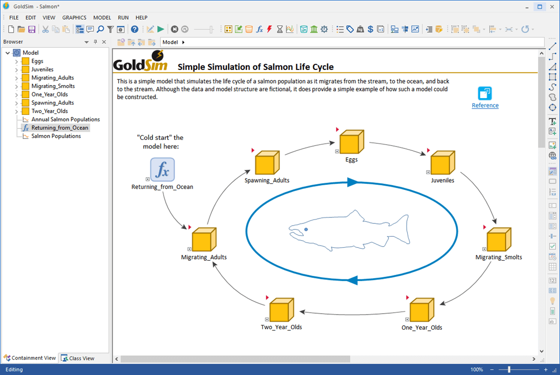Open the RUN menu
Screen dimensions: 560x375
pos(123,18)
